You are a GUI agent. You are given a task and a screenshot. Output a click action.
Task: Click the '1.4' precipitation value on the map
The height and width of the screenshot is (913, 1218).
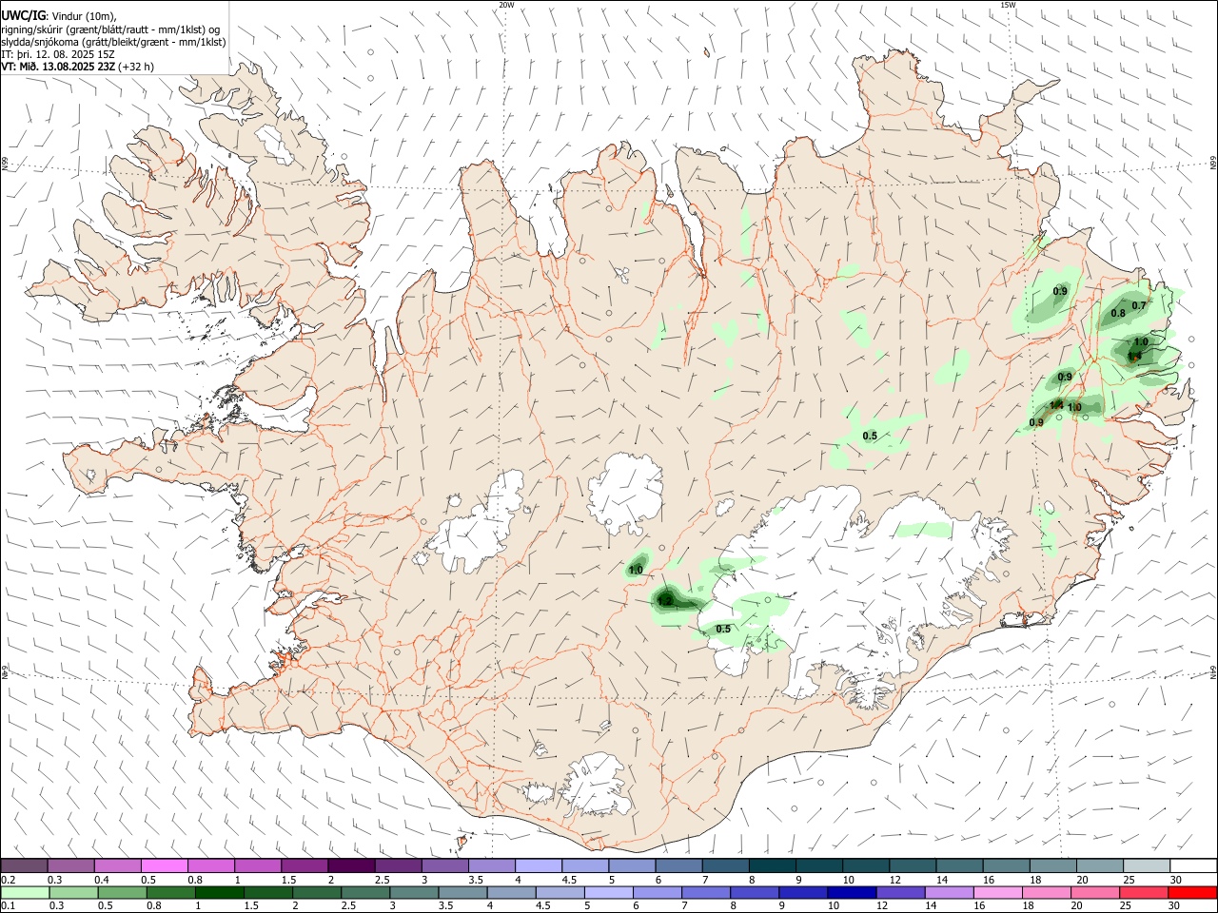click(1055, 405)
